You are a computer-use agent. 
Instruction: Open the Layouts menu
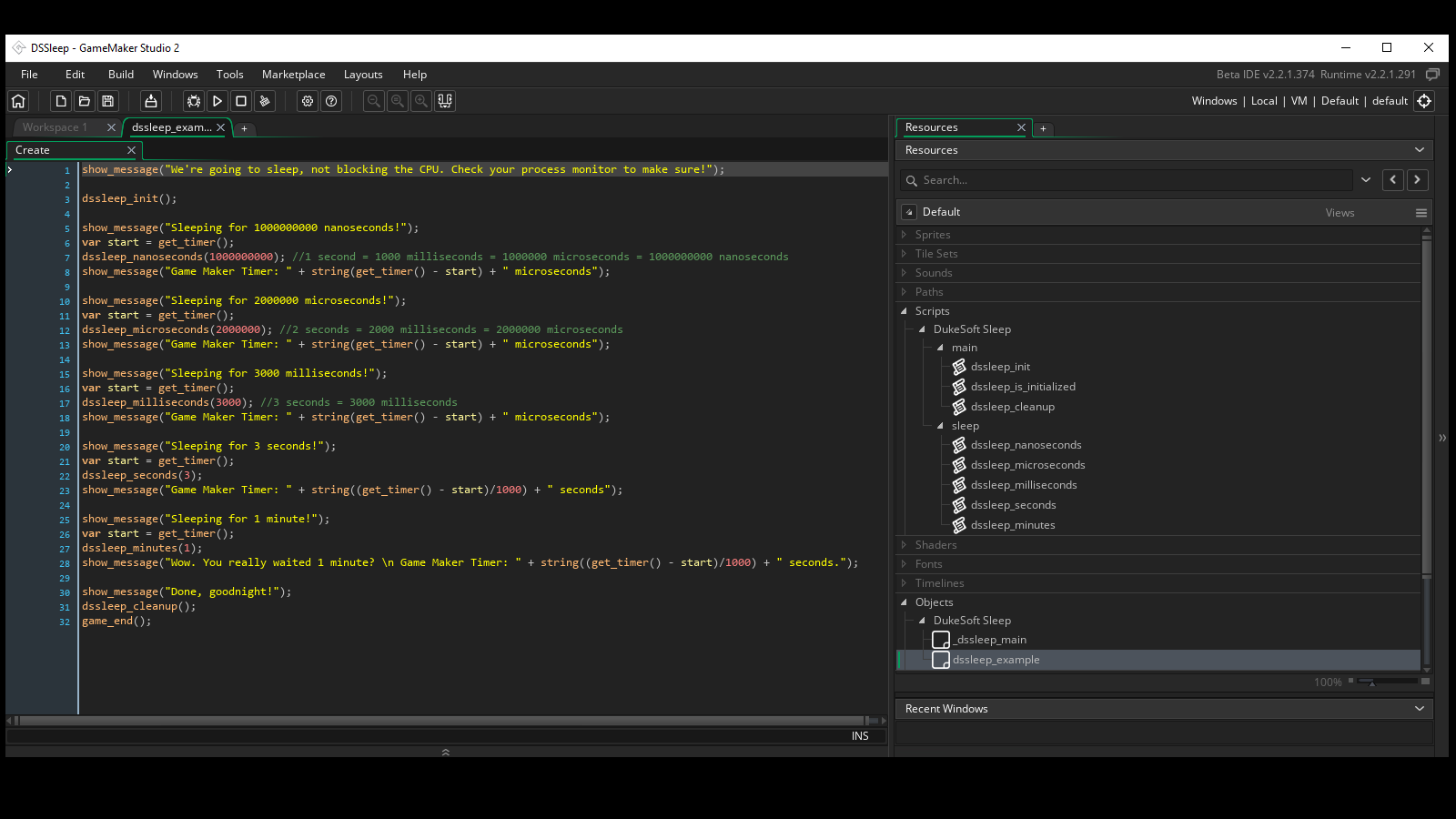(363, 75)
